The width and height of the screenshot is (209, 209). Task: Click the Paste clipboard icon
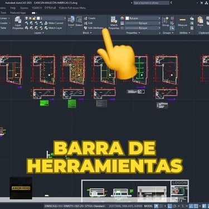click(200, 20)
